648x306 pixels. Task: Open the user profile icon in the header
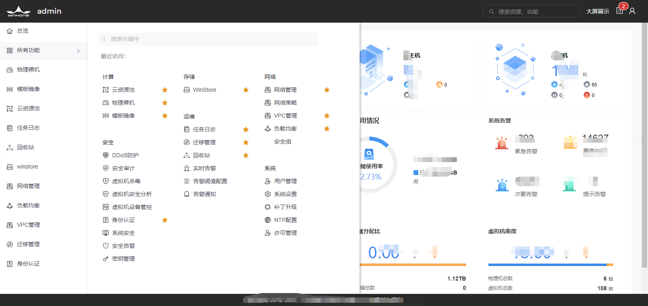[x=632, y=11]
